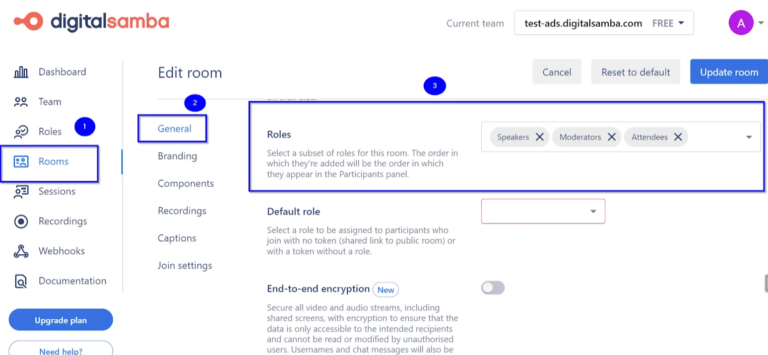Open Documentation via its sidebar icon
The height and width of the screenshot is (355, 768).
[21, 281]
